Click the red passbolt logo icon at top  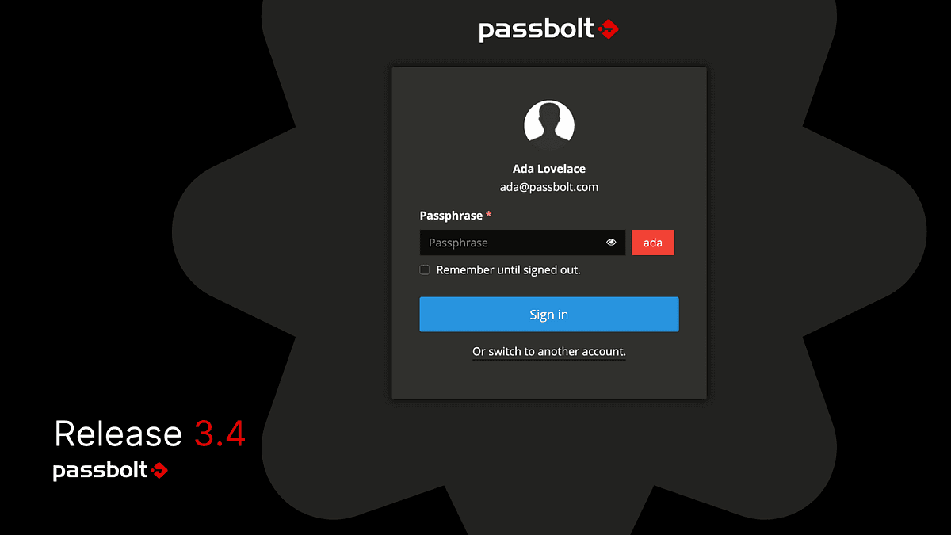[608, 30]
